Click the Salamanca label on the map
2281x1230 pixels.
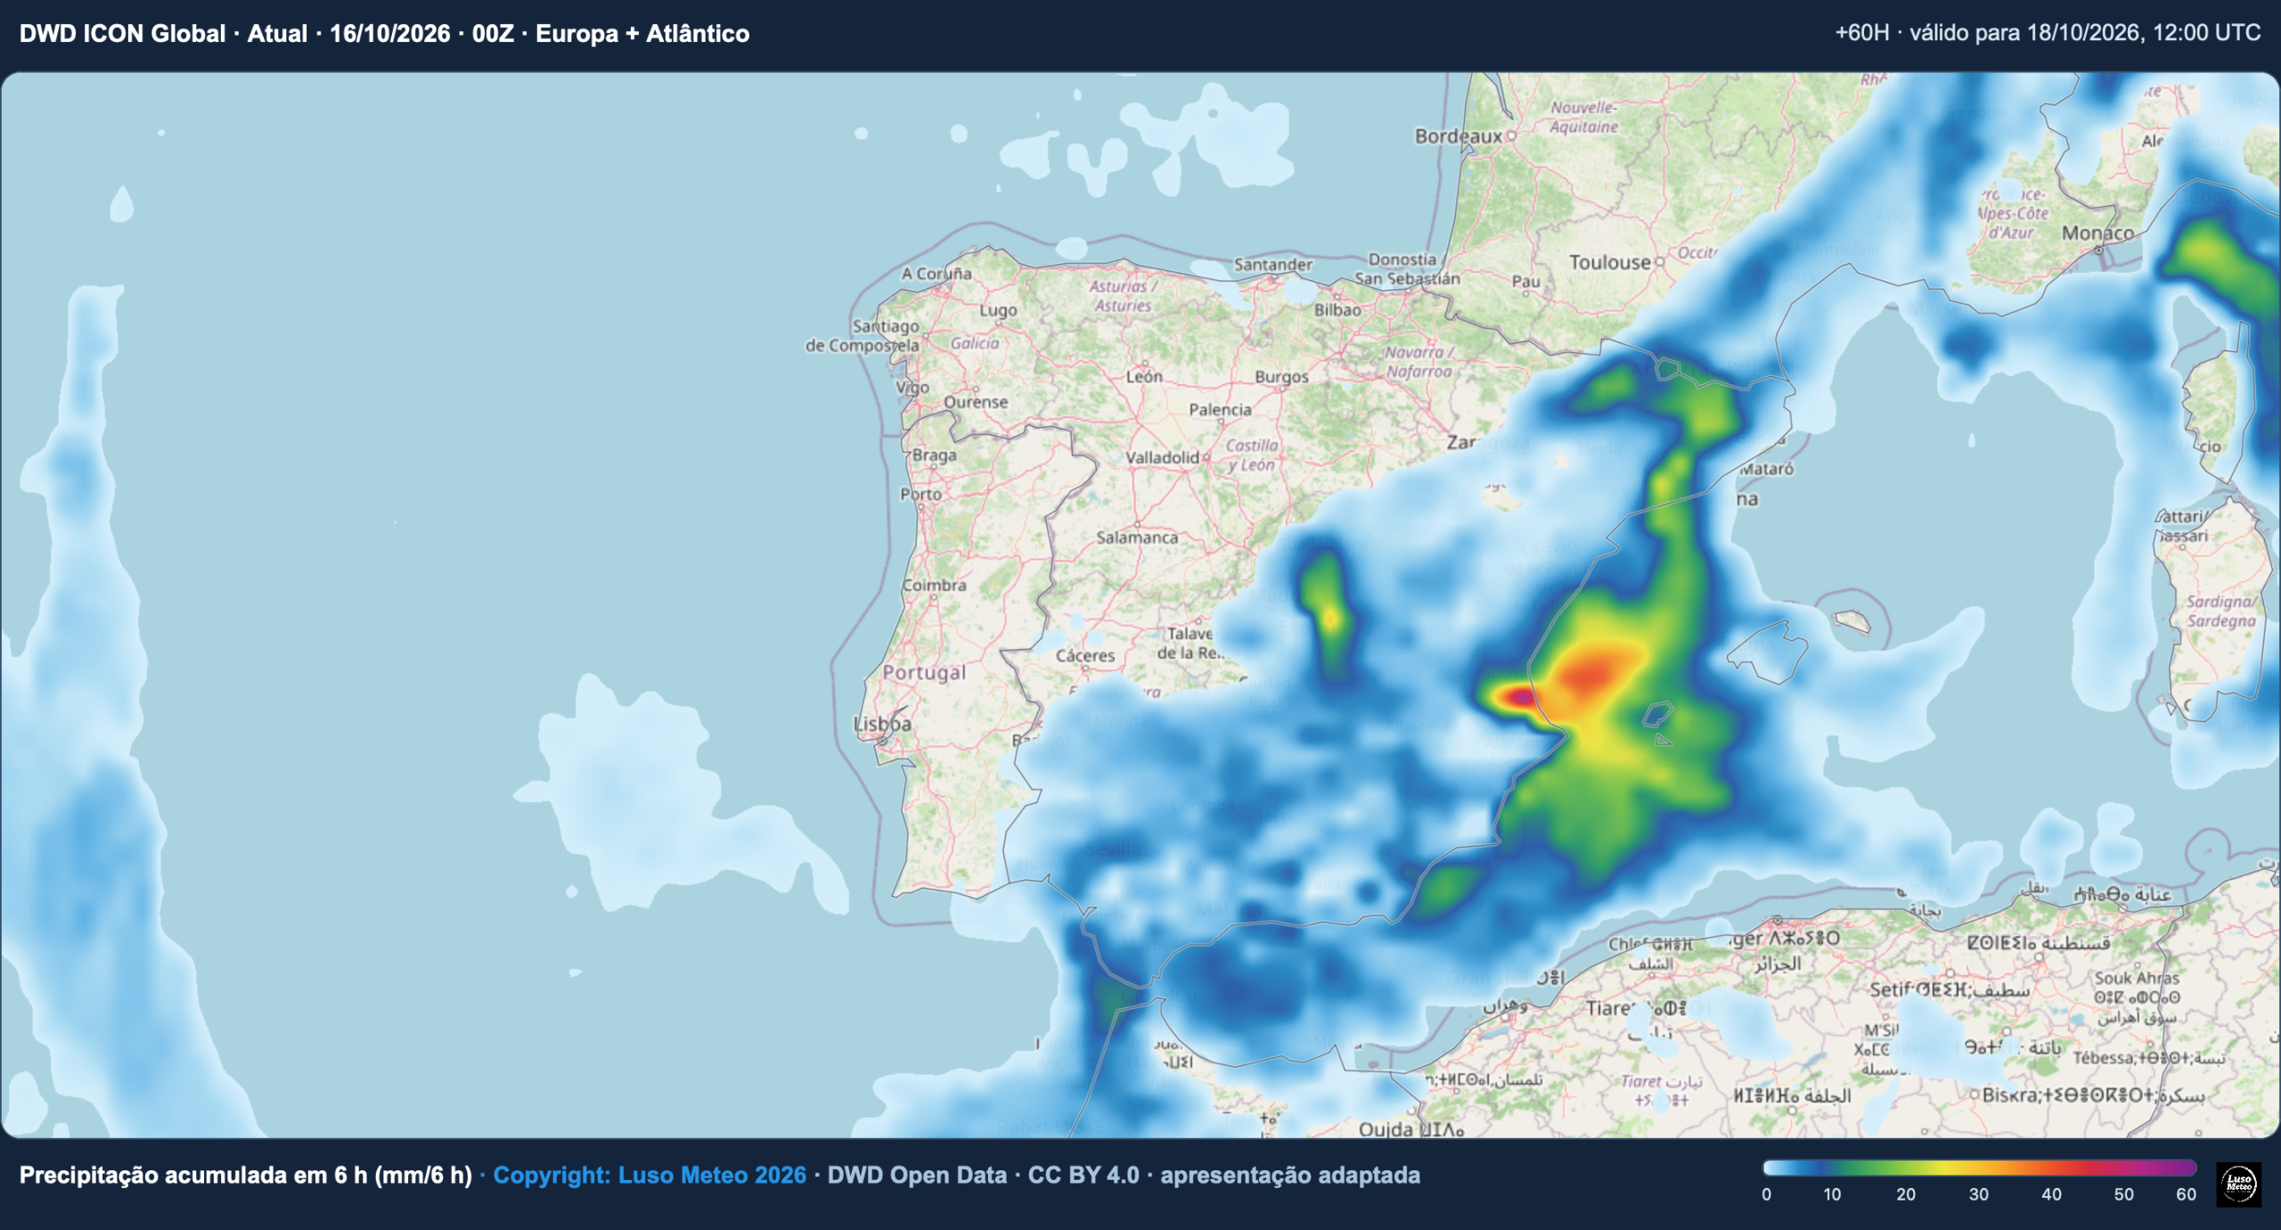(1137, 537)
